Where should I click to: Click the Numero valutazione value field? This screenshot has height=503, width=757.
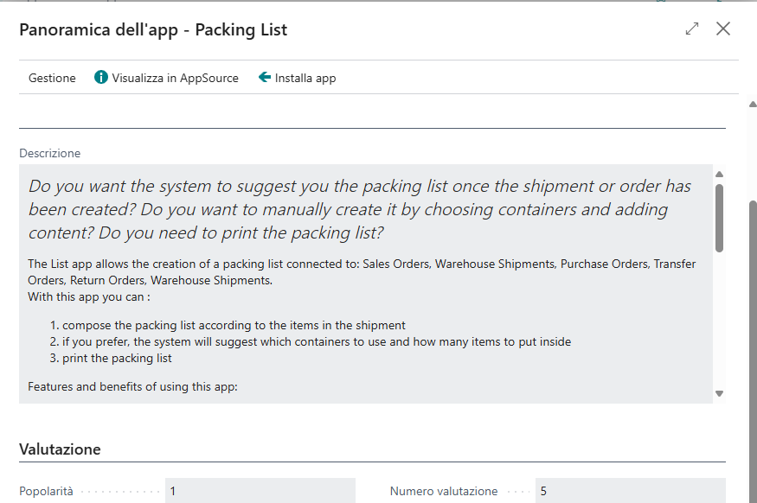tap(630, 491)
